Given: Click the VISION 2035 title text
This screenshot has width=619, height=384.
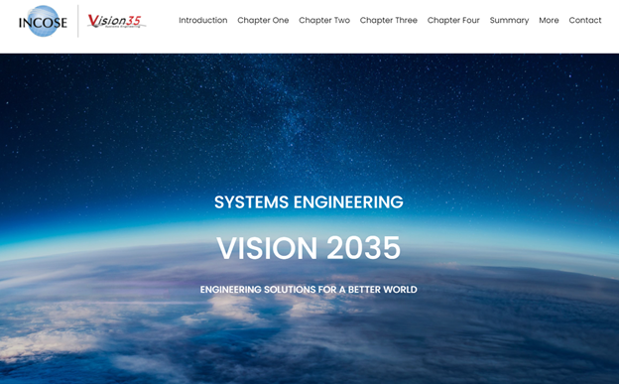Looking at the screenshot, I should (x=309, y=248).
